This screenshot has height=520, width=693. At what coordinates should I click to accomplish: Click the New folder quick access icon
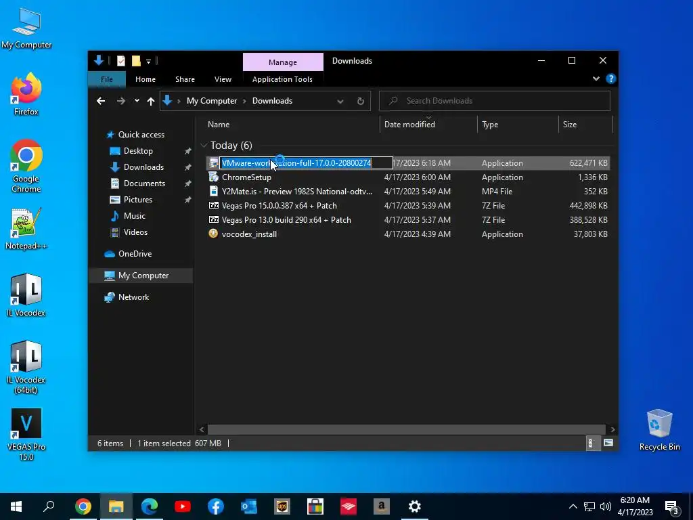136,61
